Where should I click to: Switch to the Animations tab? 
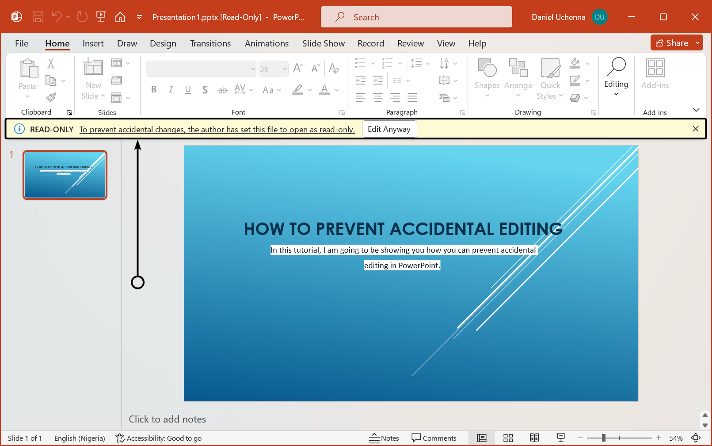coord(267,43)
